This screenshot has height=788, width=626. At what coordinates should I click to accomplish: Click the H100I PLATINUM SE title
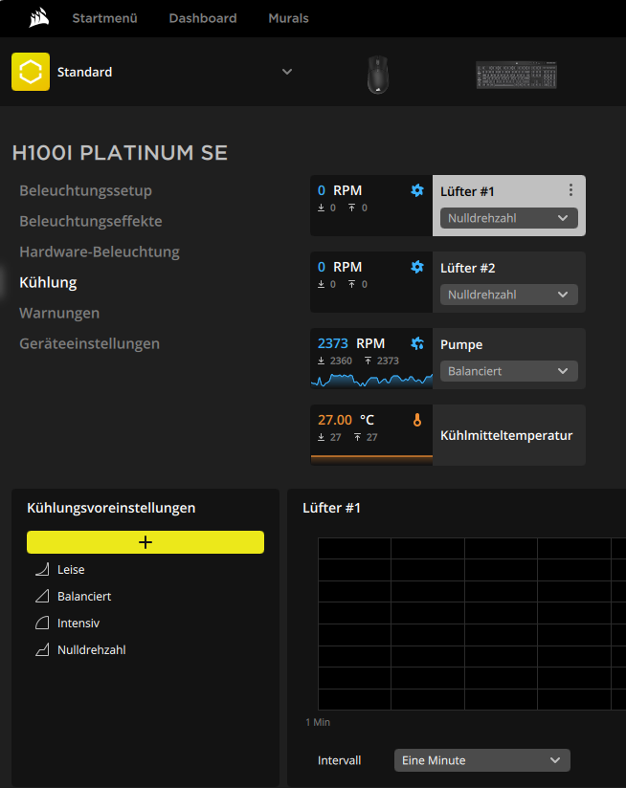point(120,153)
